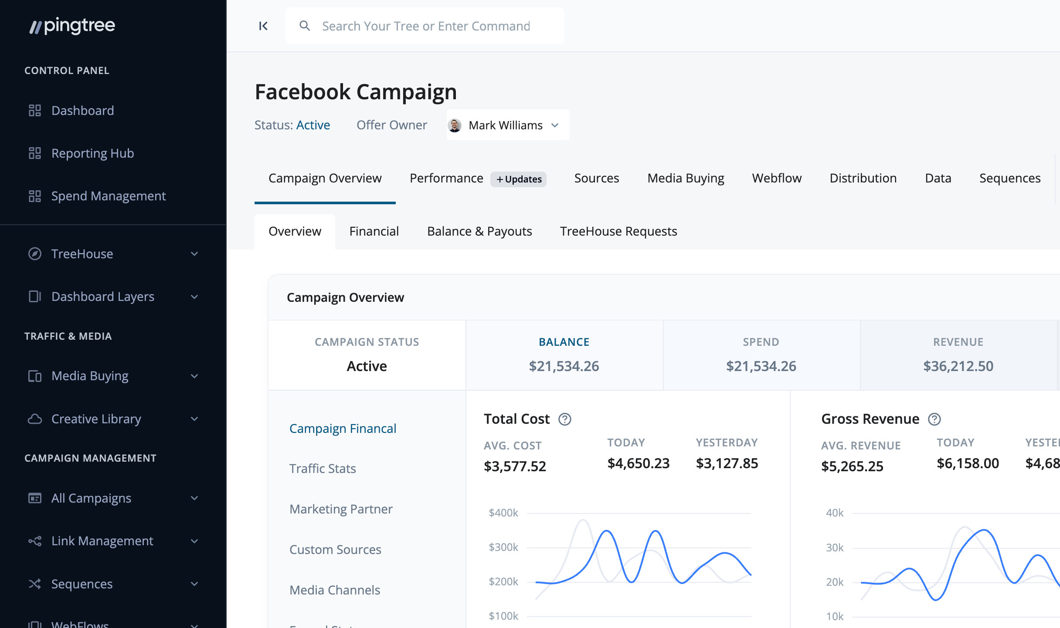Click the Link Management share icon
Image resolution: width=1060 pixels, height=628 pixels.
tap(35, 541)
